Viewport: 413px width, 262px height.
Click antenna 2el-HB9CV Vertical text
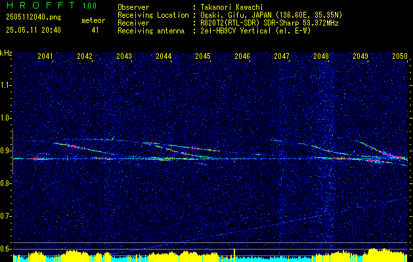coord(255,31)
